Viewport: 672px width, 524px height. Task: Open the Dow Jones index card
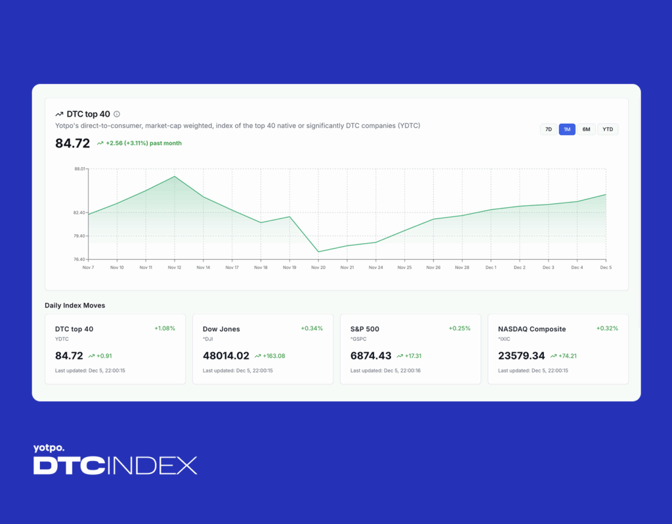click(x=262, y=349)
